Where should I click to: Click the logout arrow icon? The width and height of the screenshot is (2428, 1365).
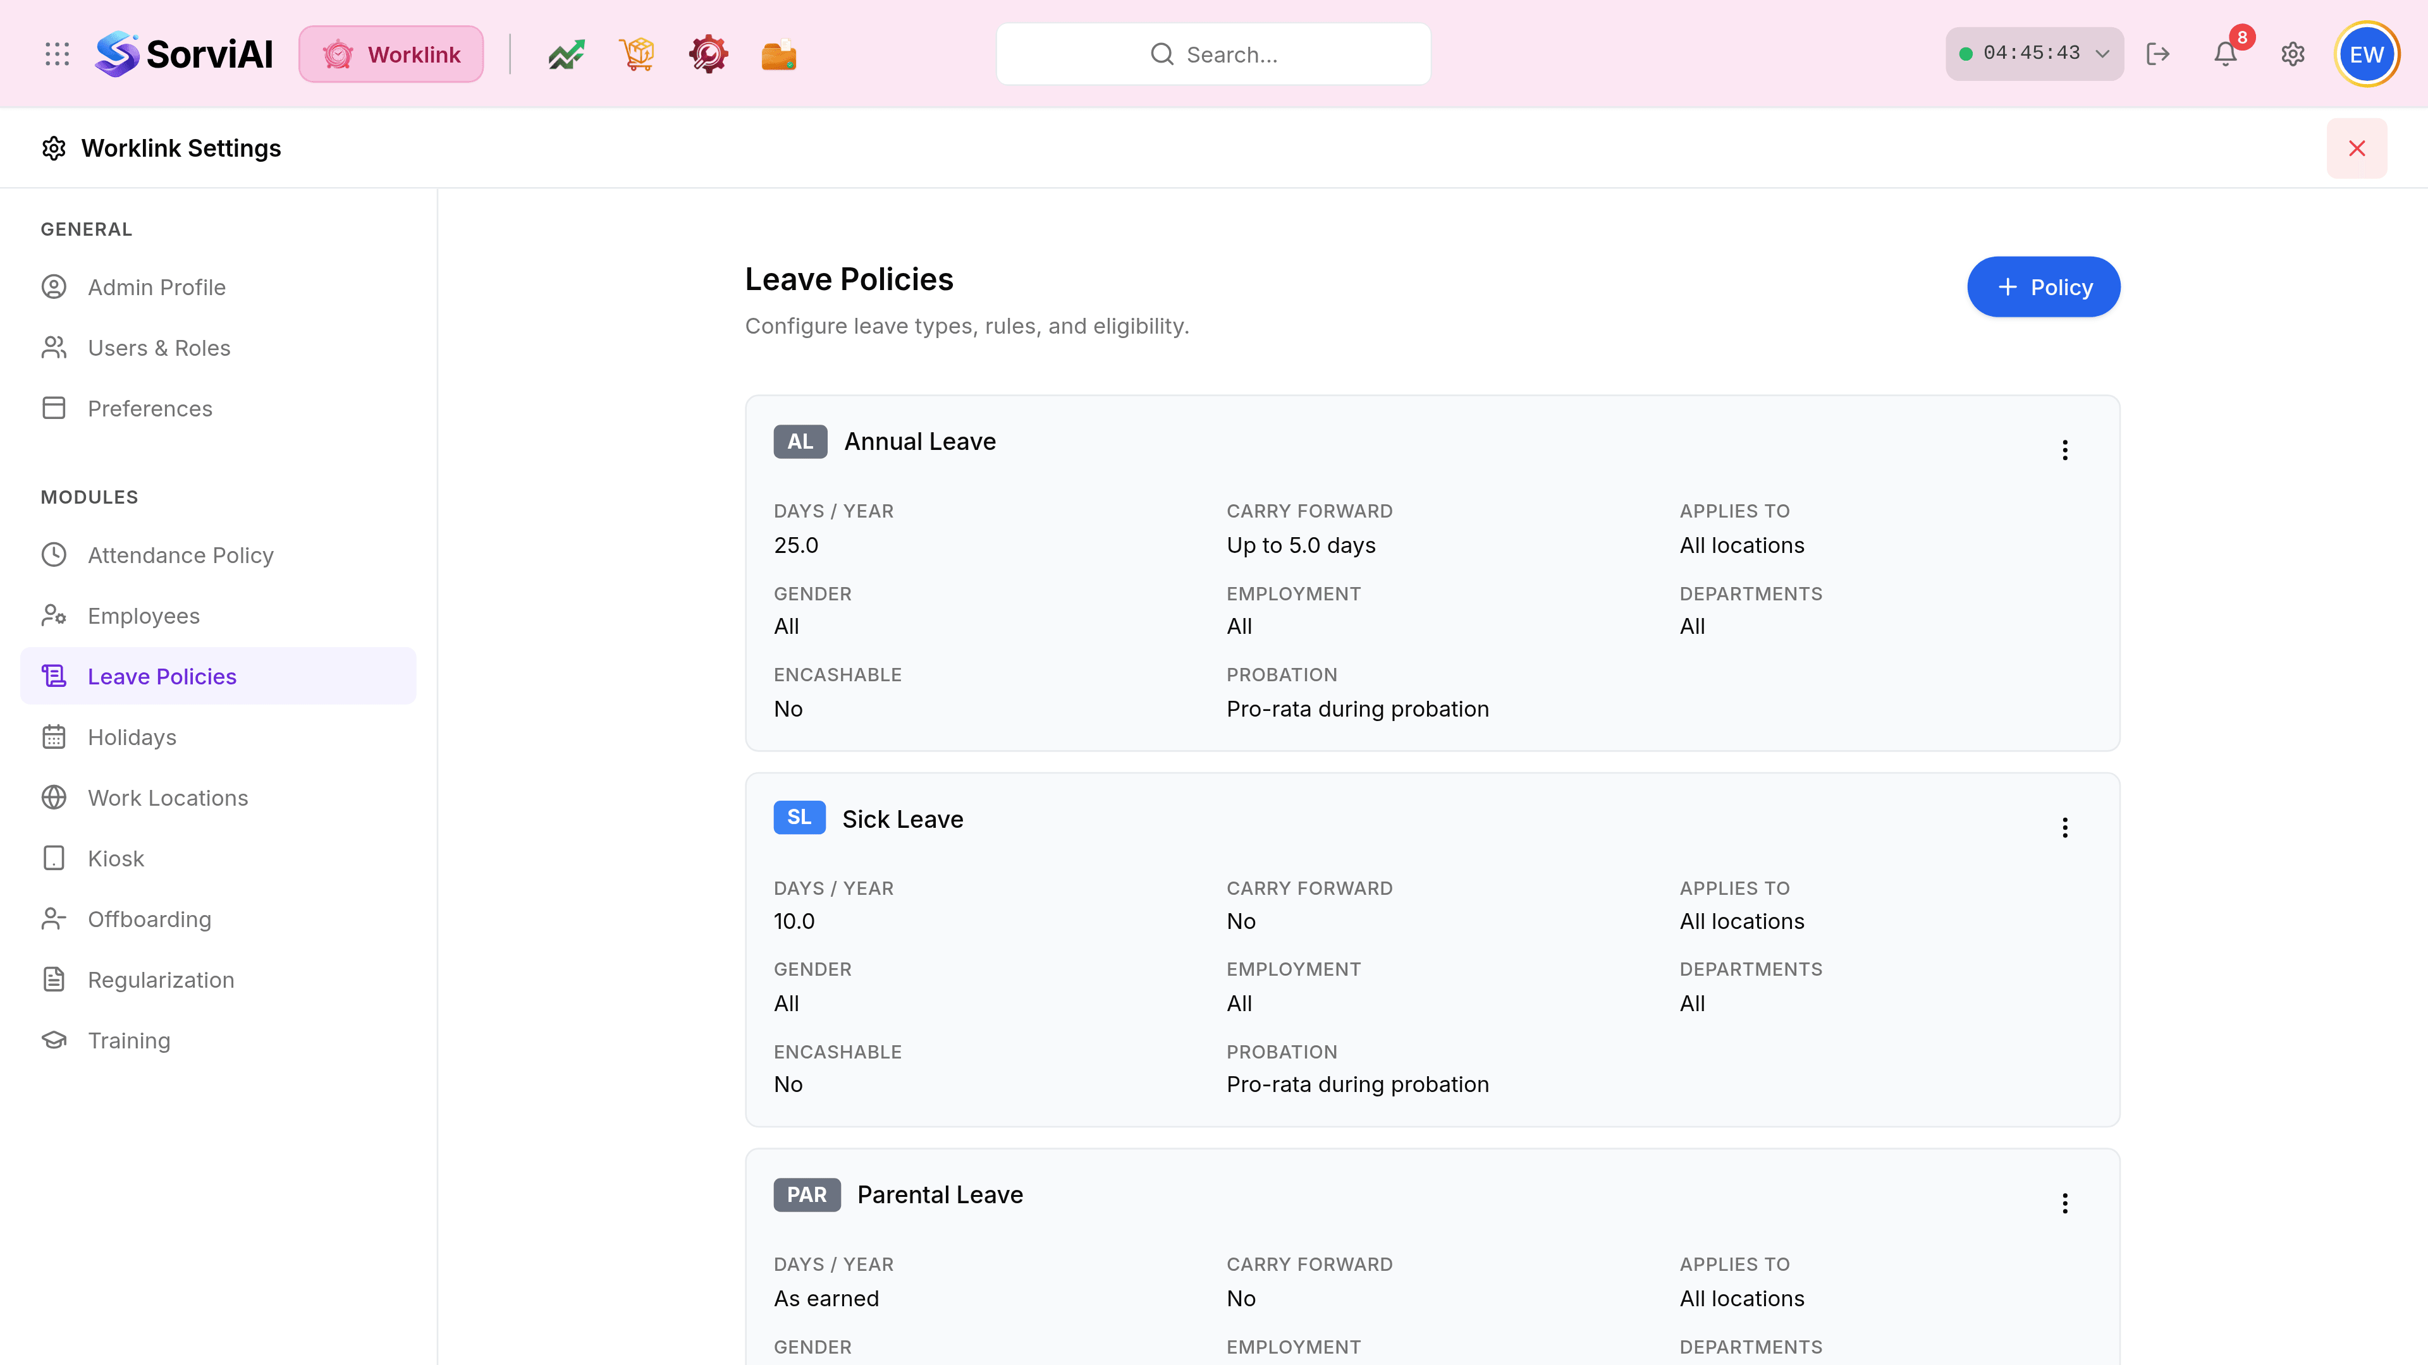point(2159,54)
